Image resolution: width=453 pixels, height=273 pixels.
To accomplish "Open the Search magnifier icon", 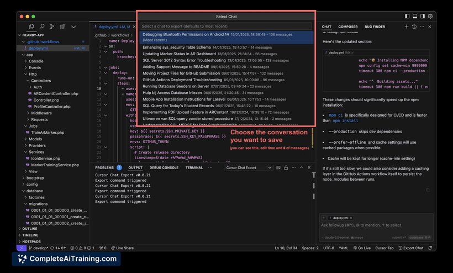I will pyautogui.click(x=42, y=27).
